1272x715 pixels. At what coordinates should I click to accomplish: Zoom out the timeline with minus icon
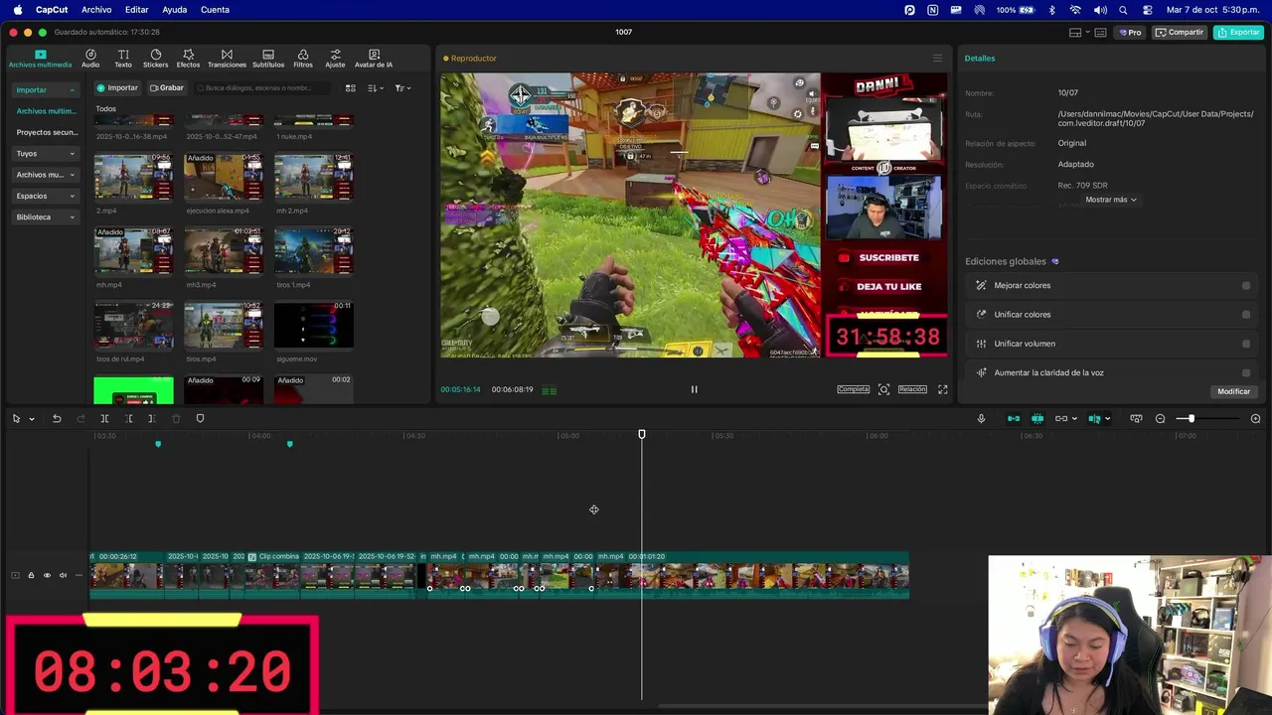pyautogui.click(x=1160, y=418)
